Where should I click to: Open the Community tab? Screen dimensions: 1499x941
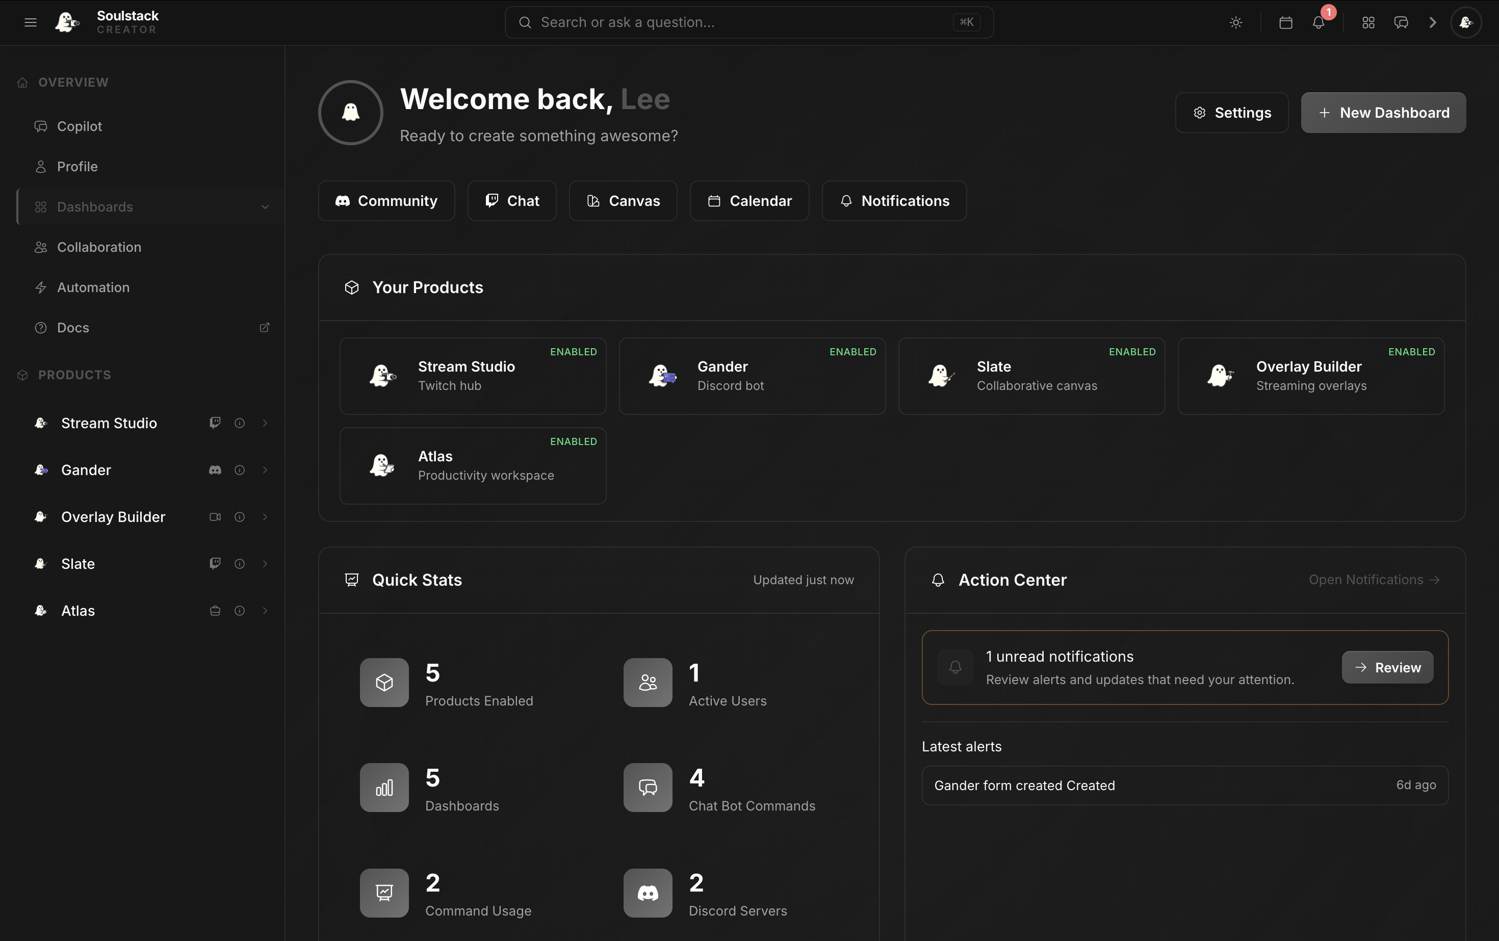coord(386,201)
